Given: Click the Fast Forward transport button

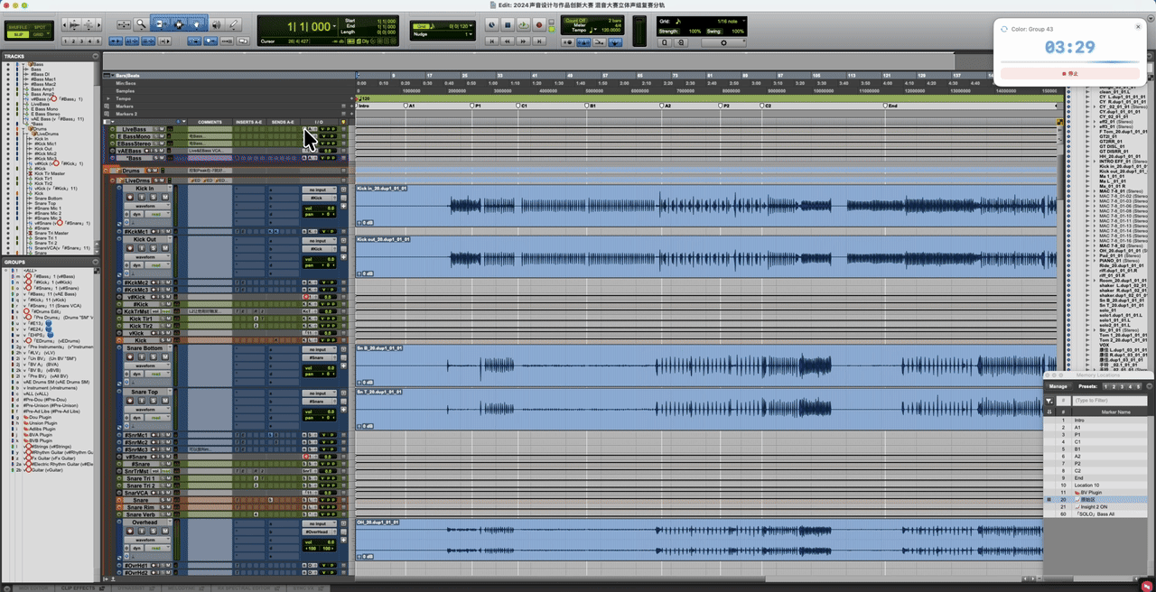Looking at the screenshot, I should click(x=523, y=41).
